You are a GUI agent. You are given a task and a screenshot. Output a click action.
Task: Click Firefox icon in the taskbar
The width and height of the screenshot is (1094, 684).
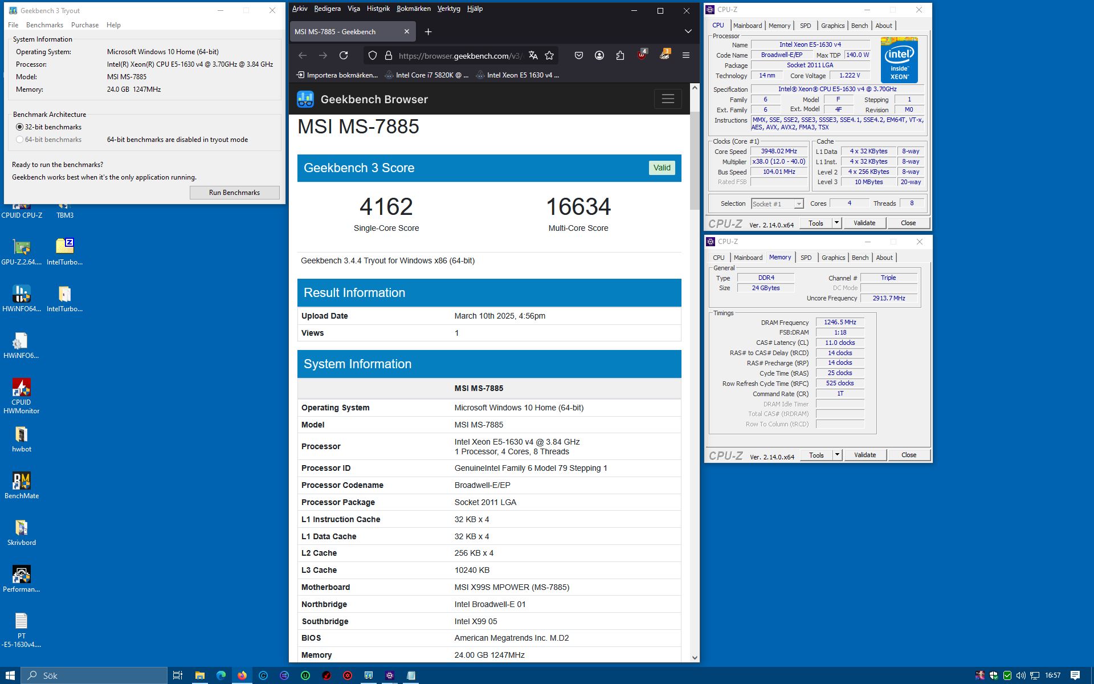point(242,675)
